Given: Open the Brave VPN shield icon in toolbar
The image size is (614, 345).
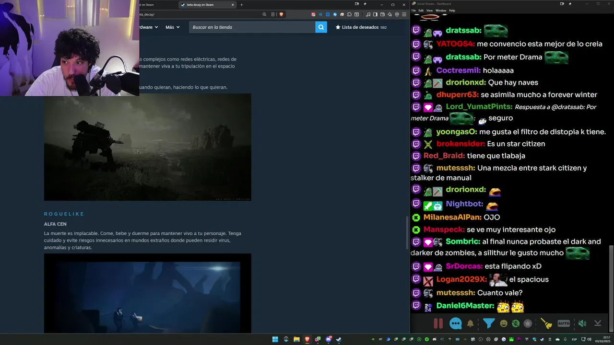Looking at the screenshot, I should [397, 14].
